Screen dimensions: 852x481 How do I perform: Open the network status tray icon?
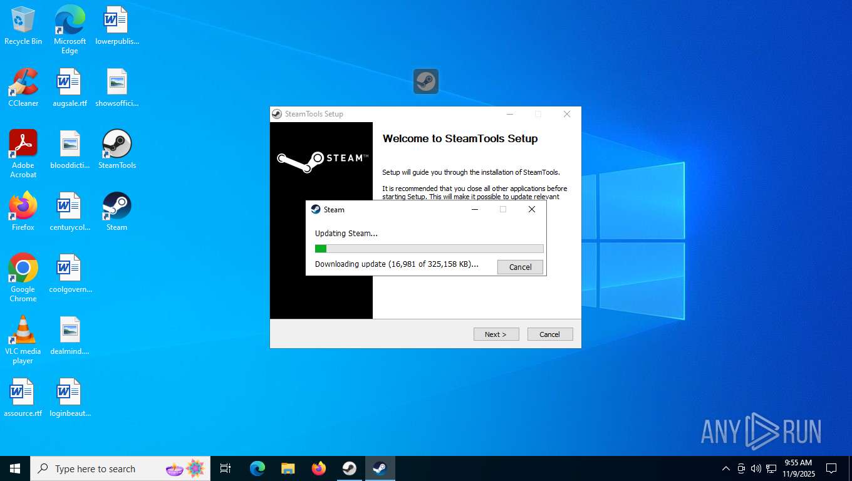(x=771, y=468)
